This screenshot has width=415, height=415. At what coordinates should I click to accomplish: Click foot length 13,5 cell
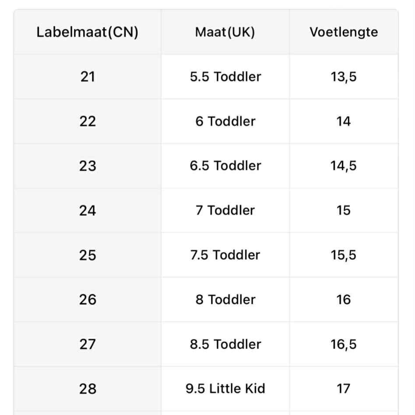click(344, 77)
